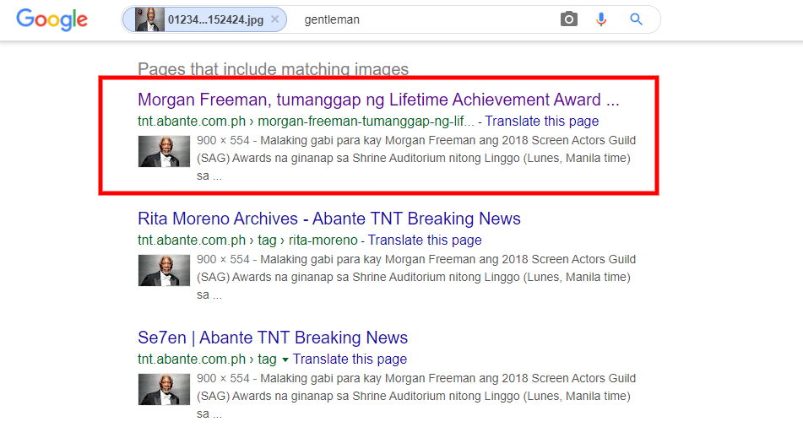Open the first result's image thumbnail
803x427 pixels.
(164, 151)
